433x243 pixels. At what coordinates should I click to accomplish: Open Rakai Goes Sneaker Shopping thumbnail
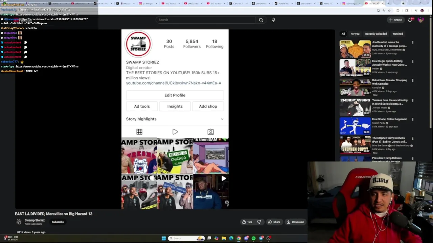pyautogui.click(x=355, y=87)
